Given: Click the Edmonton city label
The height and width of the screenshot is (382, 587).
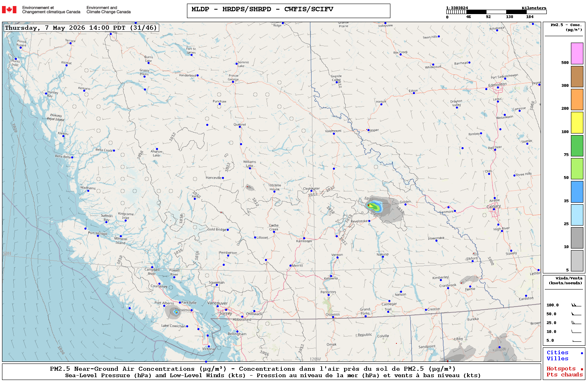Looking at the screenshot, I should [x=497, y=84].
